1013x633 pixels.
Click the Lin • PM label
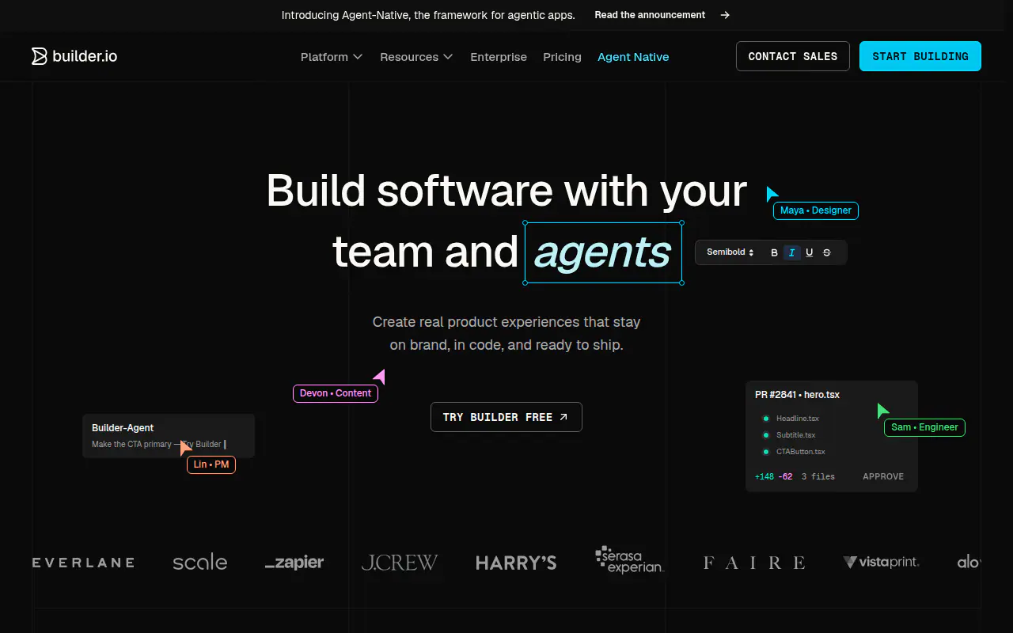tap(211, 464)
